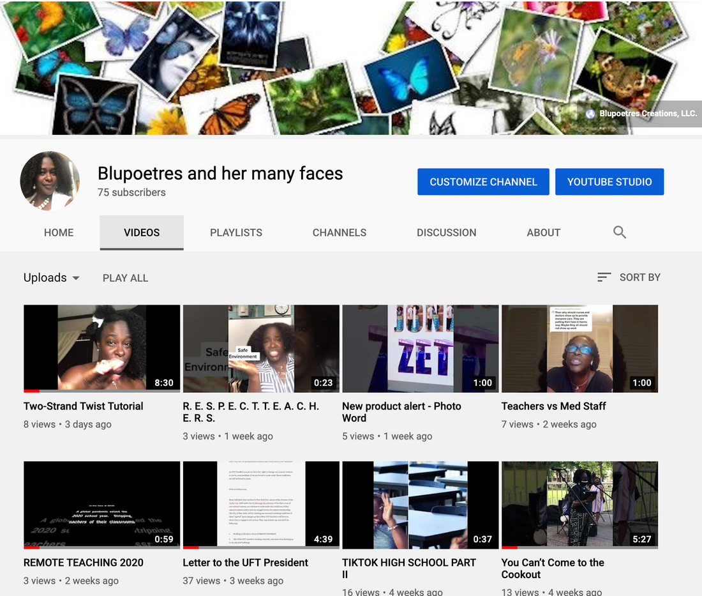
Task: Click the Letter to the UFT President title
Action: (245, 563)
